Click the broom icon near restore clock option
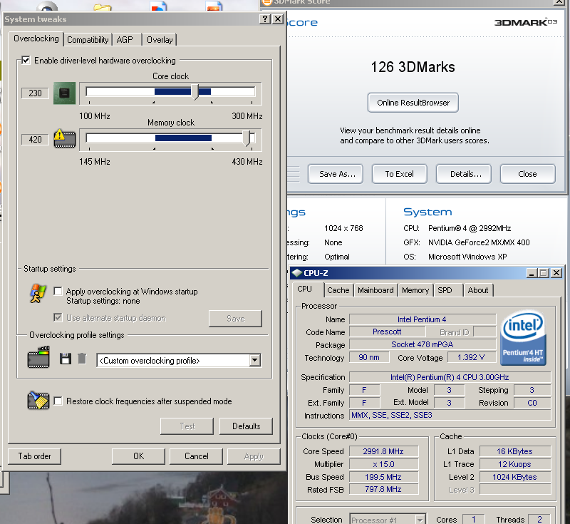The height and width of the screenshot is (524, 570). coord(38,401)
